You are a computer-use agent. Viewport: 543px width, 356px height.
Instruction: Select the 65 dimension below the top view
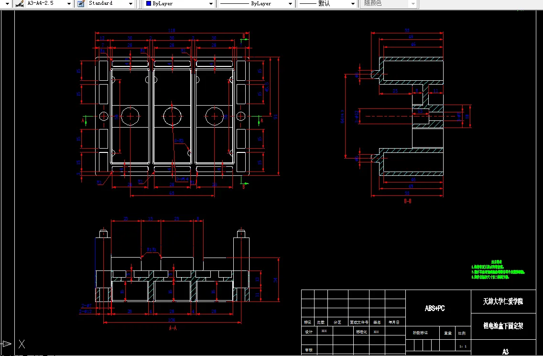(x=172, y=193)
